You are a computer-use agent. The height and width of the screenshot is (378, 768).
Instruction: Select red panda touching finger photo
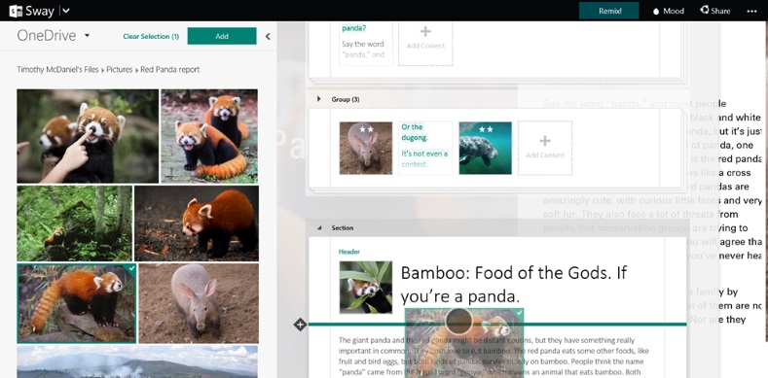click(88, 136)
